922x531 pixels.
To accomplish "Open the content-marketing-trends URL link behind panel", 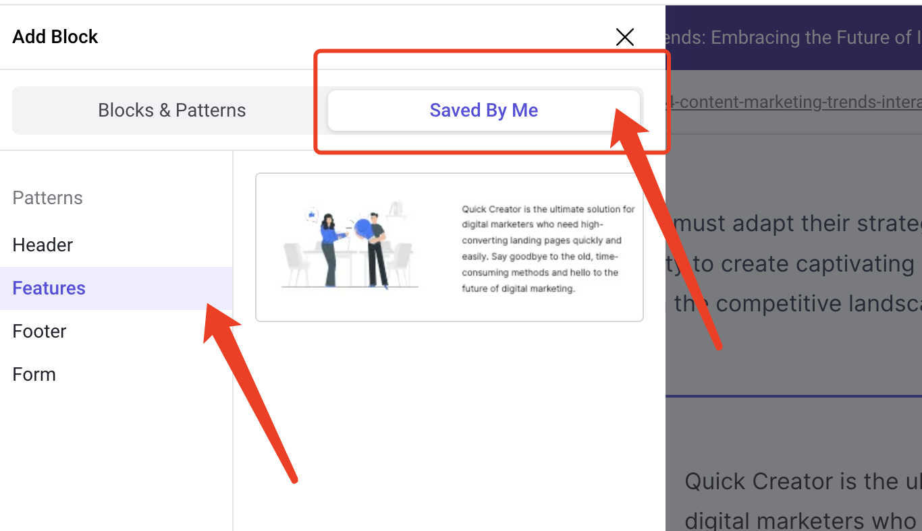I will tap(794, 102).
